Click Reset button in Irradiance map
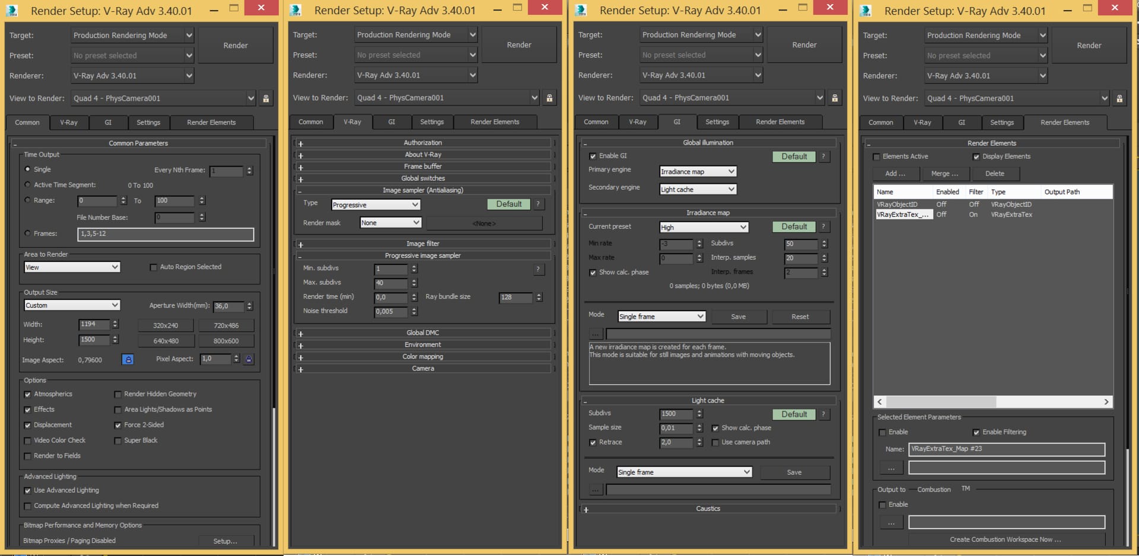This screenshot has height=556, width=1139. click(800, 317)
